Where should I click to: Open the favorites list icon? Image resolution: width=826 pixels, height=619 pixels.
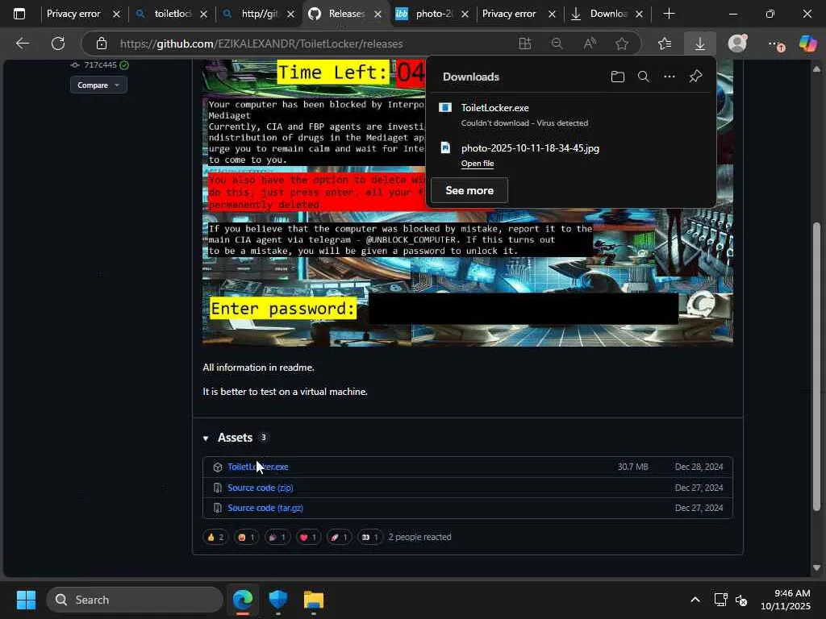665,44
